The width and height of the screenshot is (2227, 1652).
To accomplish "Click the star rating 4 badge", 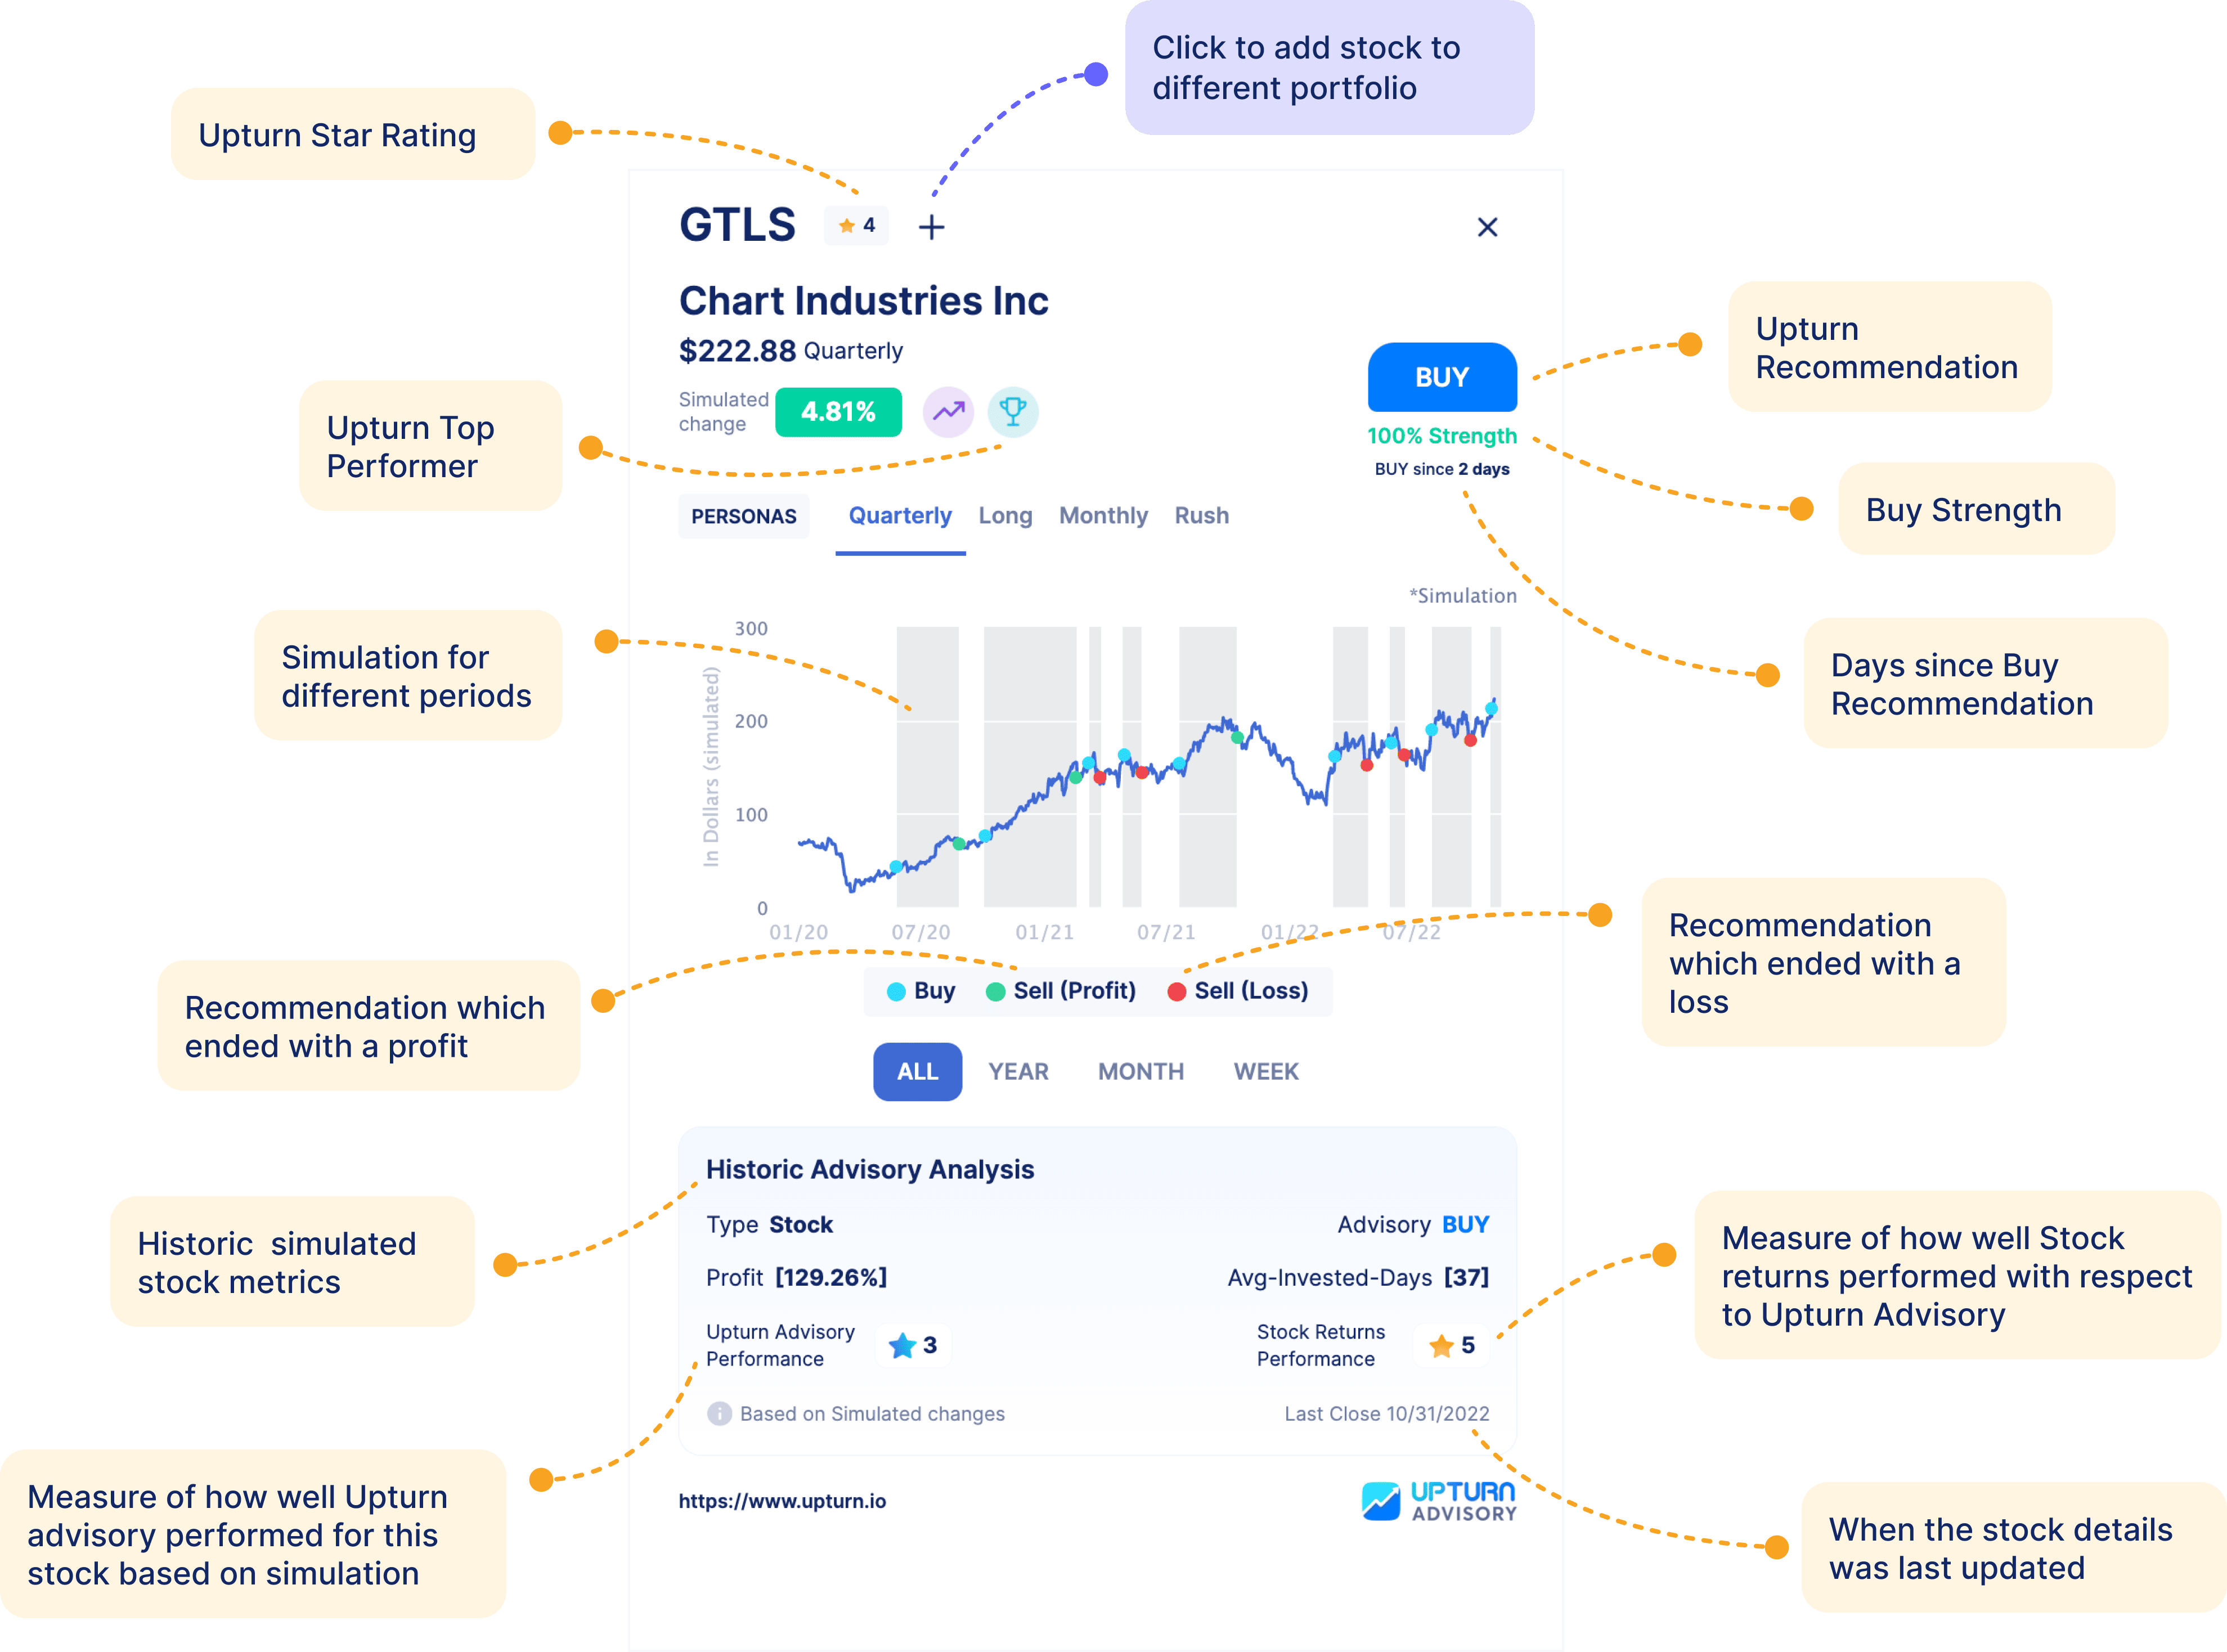I will pos(857,225).
